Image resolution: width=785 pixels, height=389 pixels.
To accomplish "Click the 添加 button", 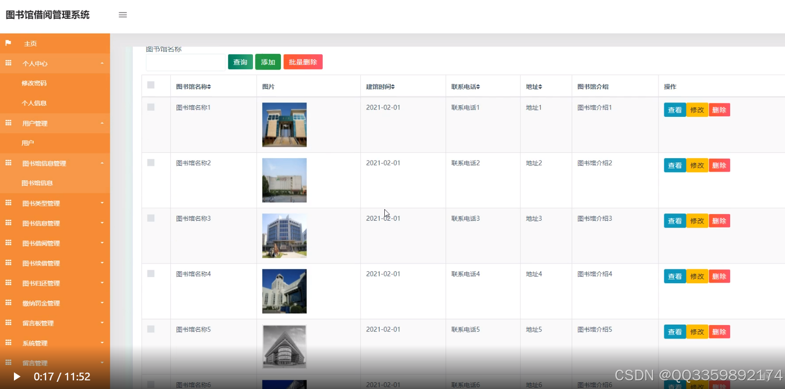I will (x=268, y=62).
